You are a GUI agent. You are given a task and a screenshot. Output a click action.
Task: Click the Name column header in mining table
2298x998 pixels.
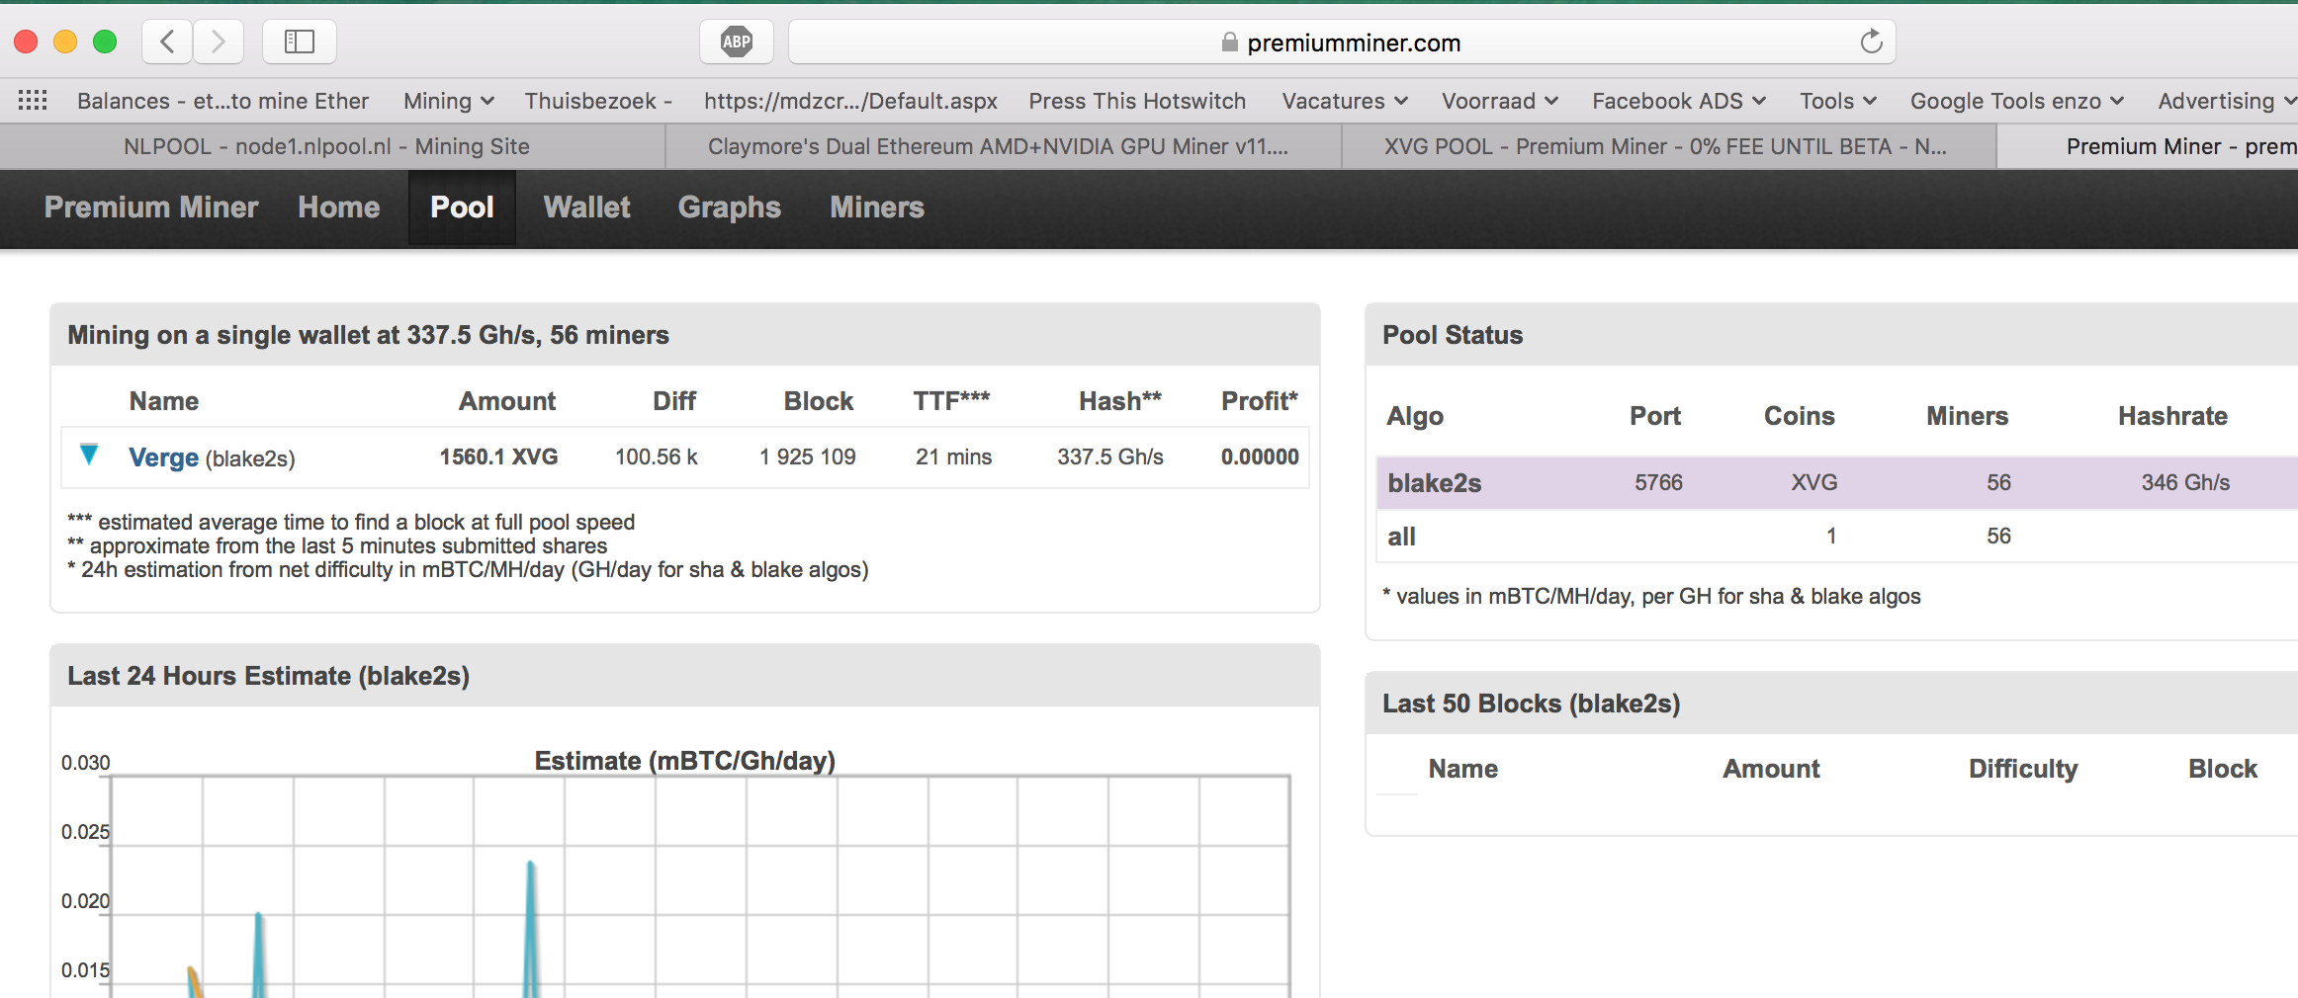click(x=164, y=400)
